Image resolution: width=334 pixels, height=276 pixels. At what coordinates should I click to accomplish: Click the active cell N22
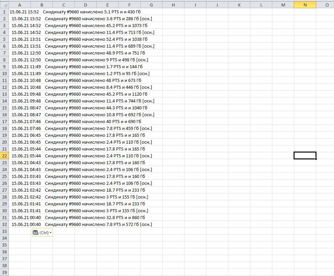[x=305, y=156]
